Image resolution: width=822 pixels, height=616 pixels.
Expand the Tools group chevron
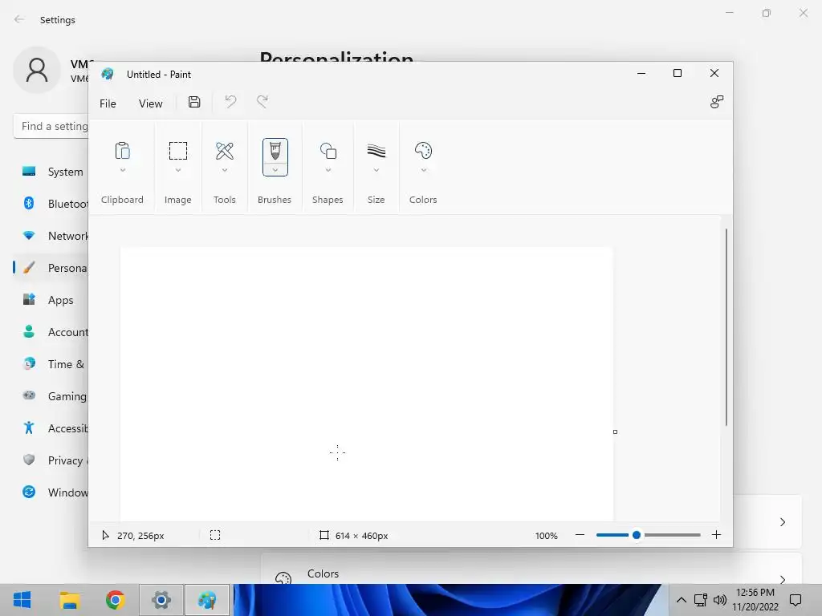click(x=225, y=170)
